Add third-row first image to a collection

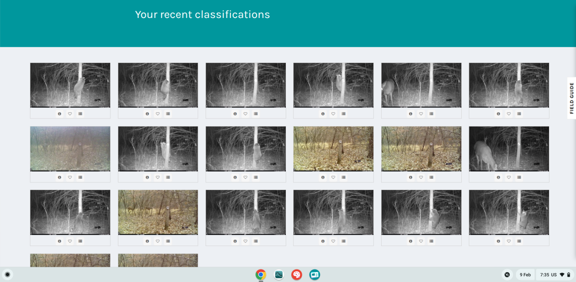pos(80,241)
